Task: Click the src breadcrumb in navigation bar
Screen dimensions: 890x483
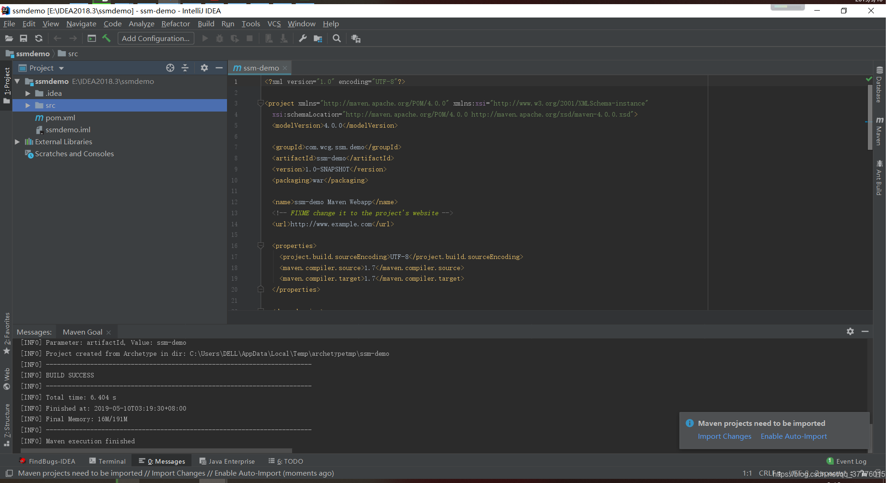Action: [x=68, y=54]
